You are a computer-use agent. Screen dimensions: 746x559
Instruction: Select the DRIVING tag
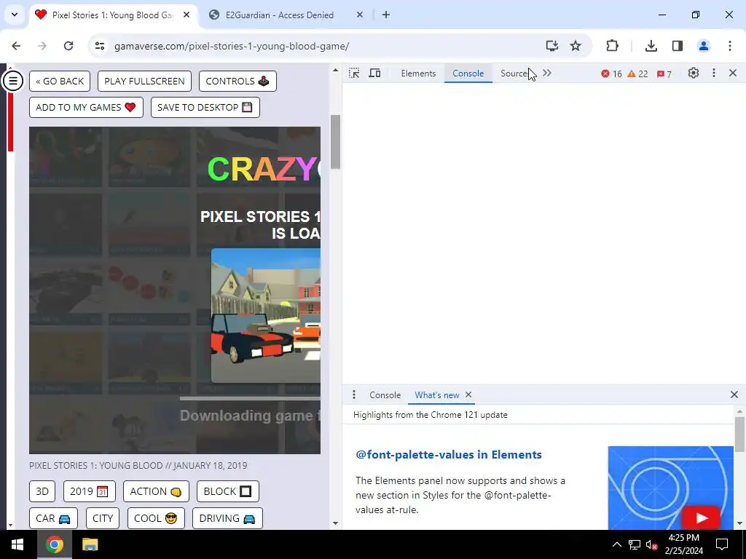coord(227,518)
